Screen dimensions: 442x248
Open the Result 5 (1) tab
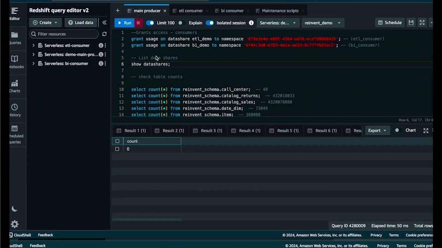click(284, 130)
